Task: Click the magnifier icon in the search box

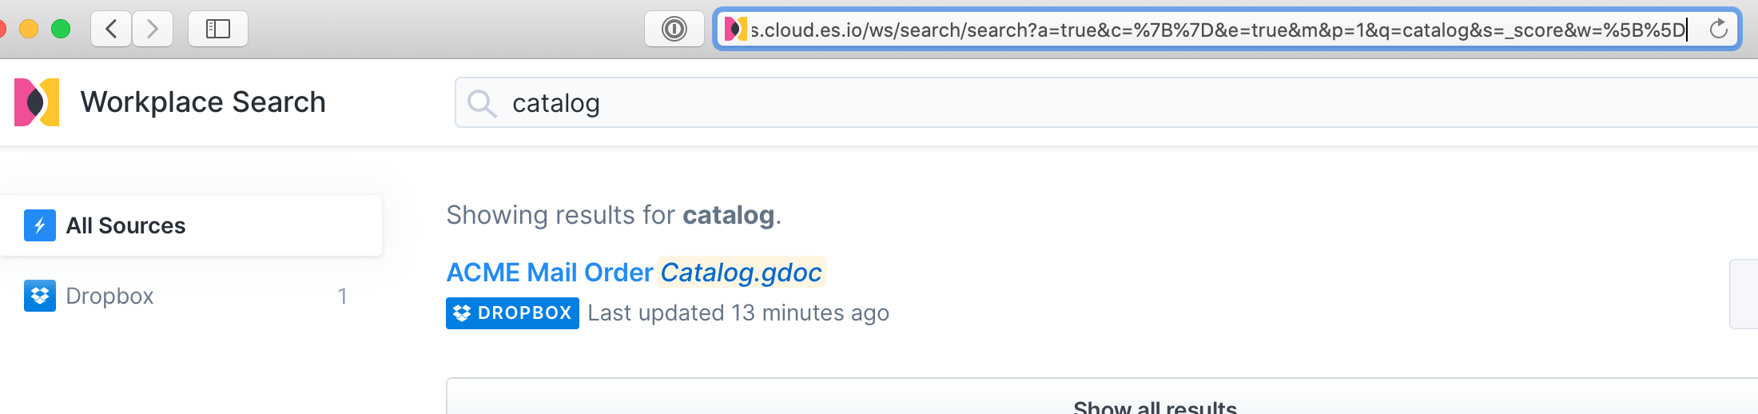Action: coord(482,103)
